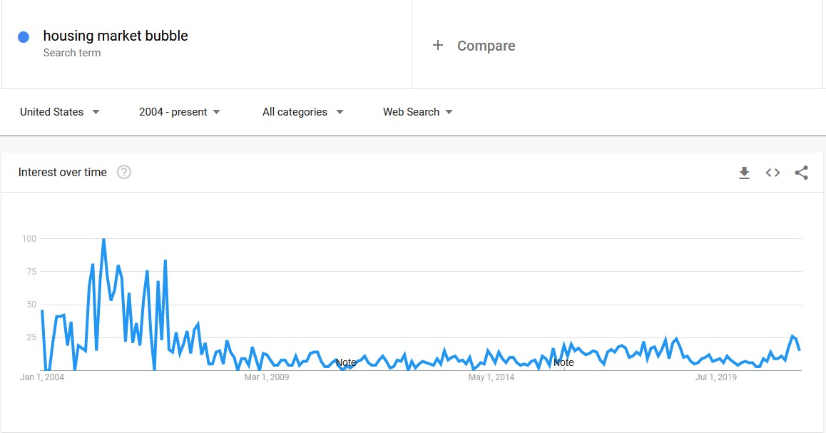This screenshot has height=433, width=826.
Task: Click the second Note marker on chart
Action: tap(564, 362)
